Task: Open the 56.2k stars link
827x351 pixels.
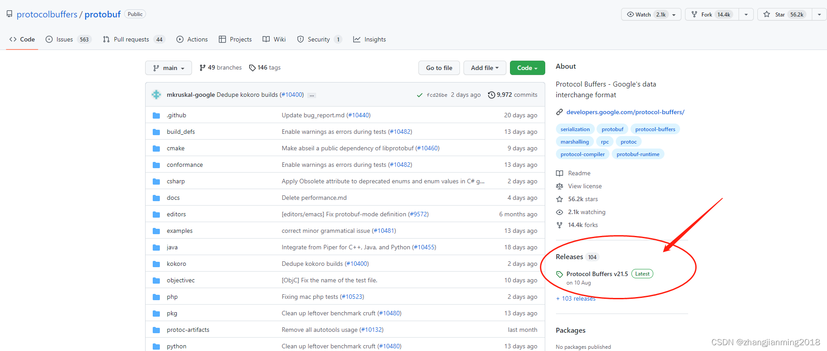Action: coord(583,199)
